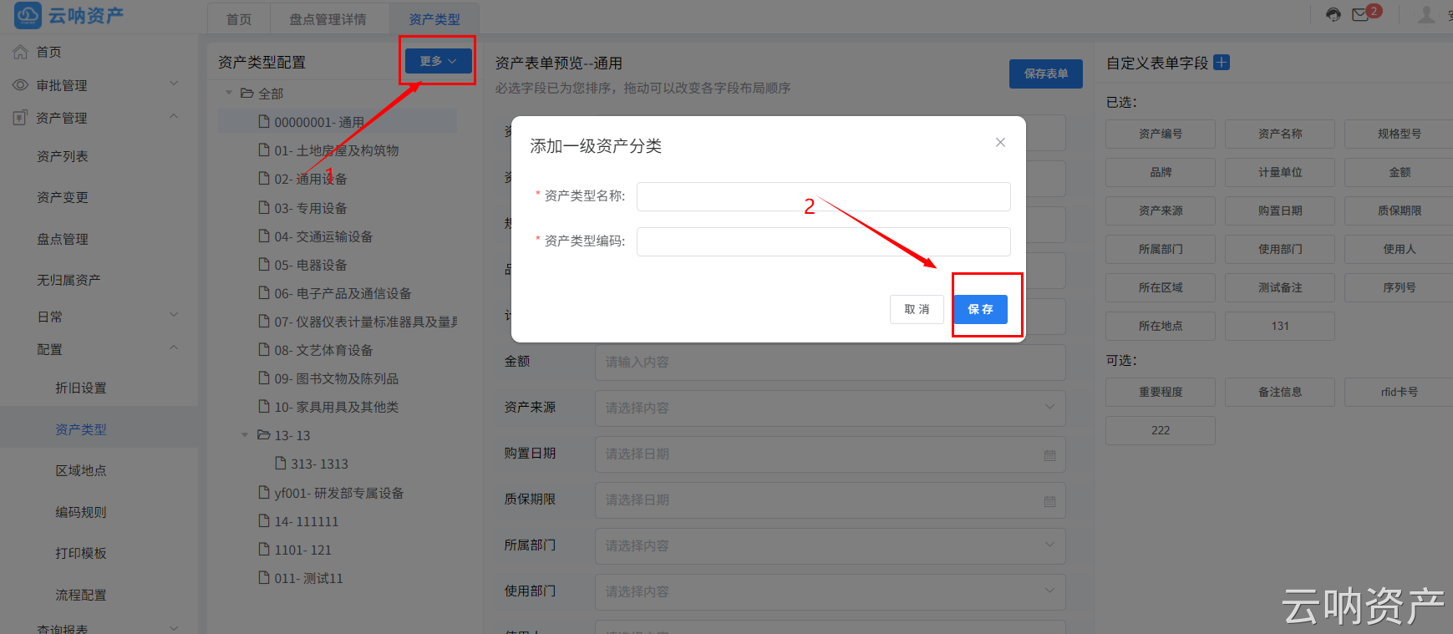Collapse the 资产管理 sidebar chevron
The image size is (1453, 634).
[174, 115]
